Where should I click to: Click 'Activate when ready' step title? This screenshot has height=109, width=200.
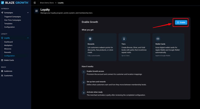(95, 92)
